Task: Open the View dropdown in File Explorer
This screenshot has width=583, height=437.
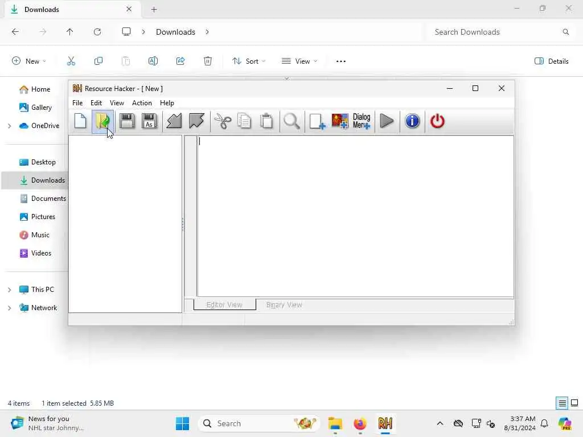Action: tap(299, 61)
